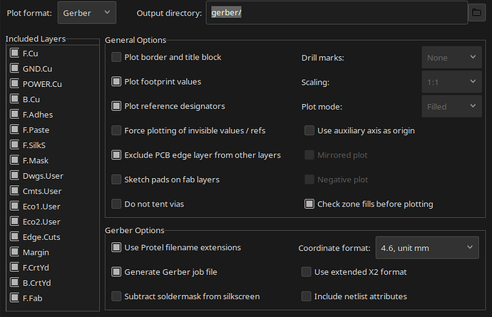Screen dimensions: 492x317
Task: Click the folder browse icon for output directory
Action: 476,13
